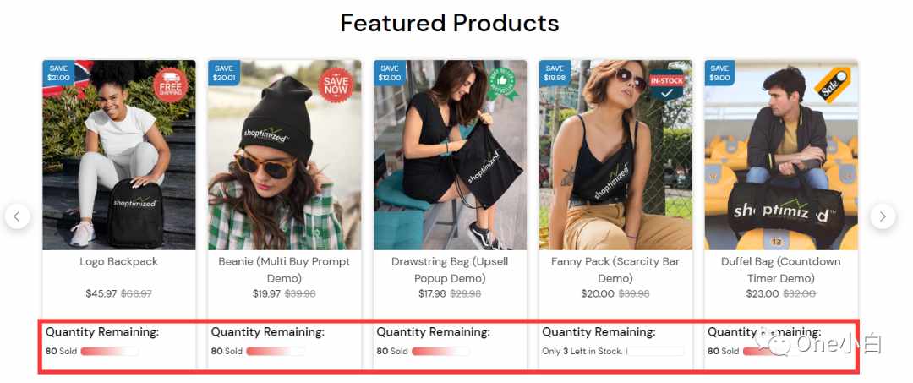Click the next carousel arrow
The height and width of the screenshot is (383, 913).
pos(883,216)
